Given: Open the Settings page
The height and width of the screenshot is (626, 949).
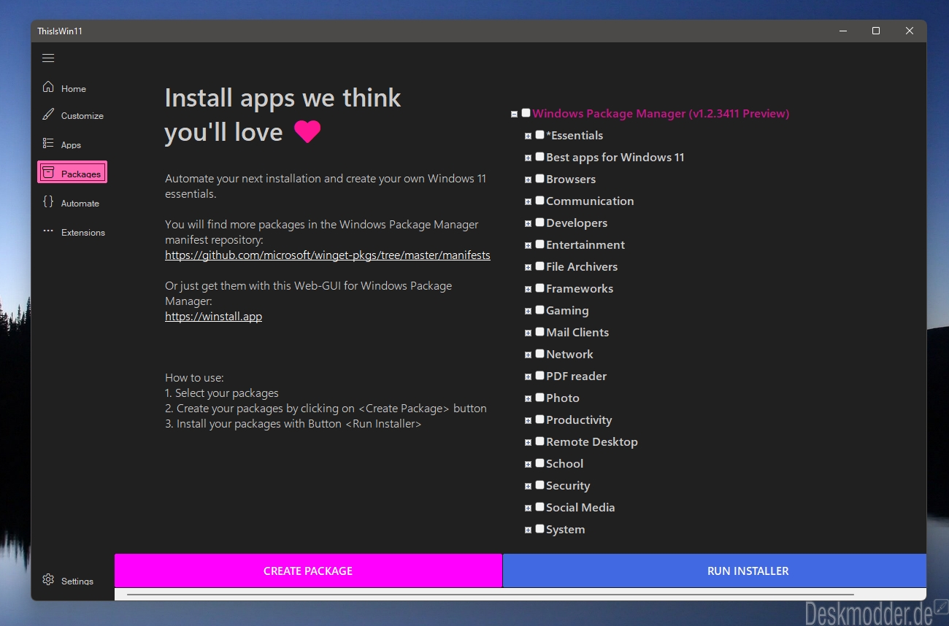Looking at the screenshot, I should (77, 581).
